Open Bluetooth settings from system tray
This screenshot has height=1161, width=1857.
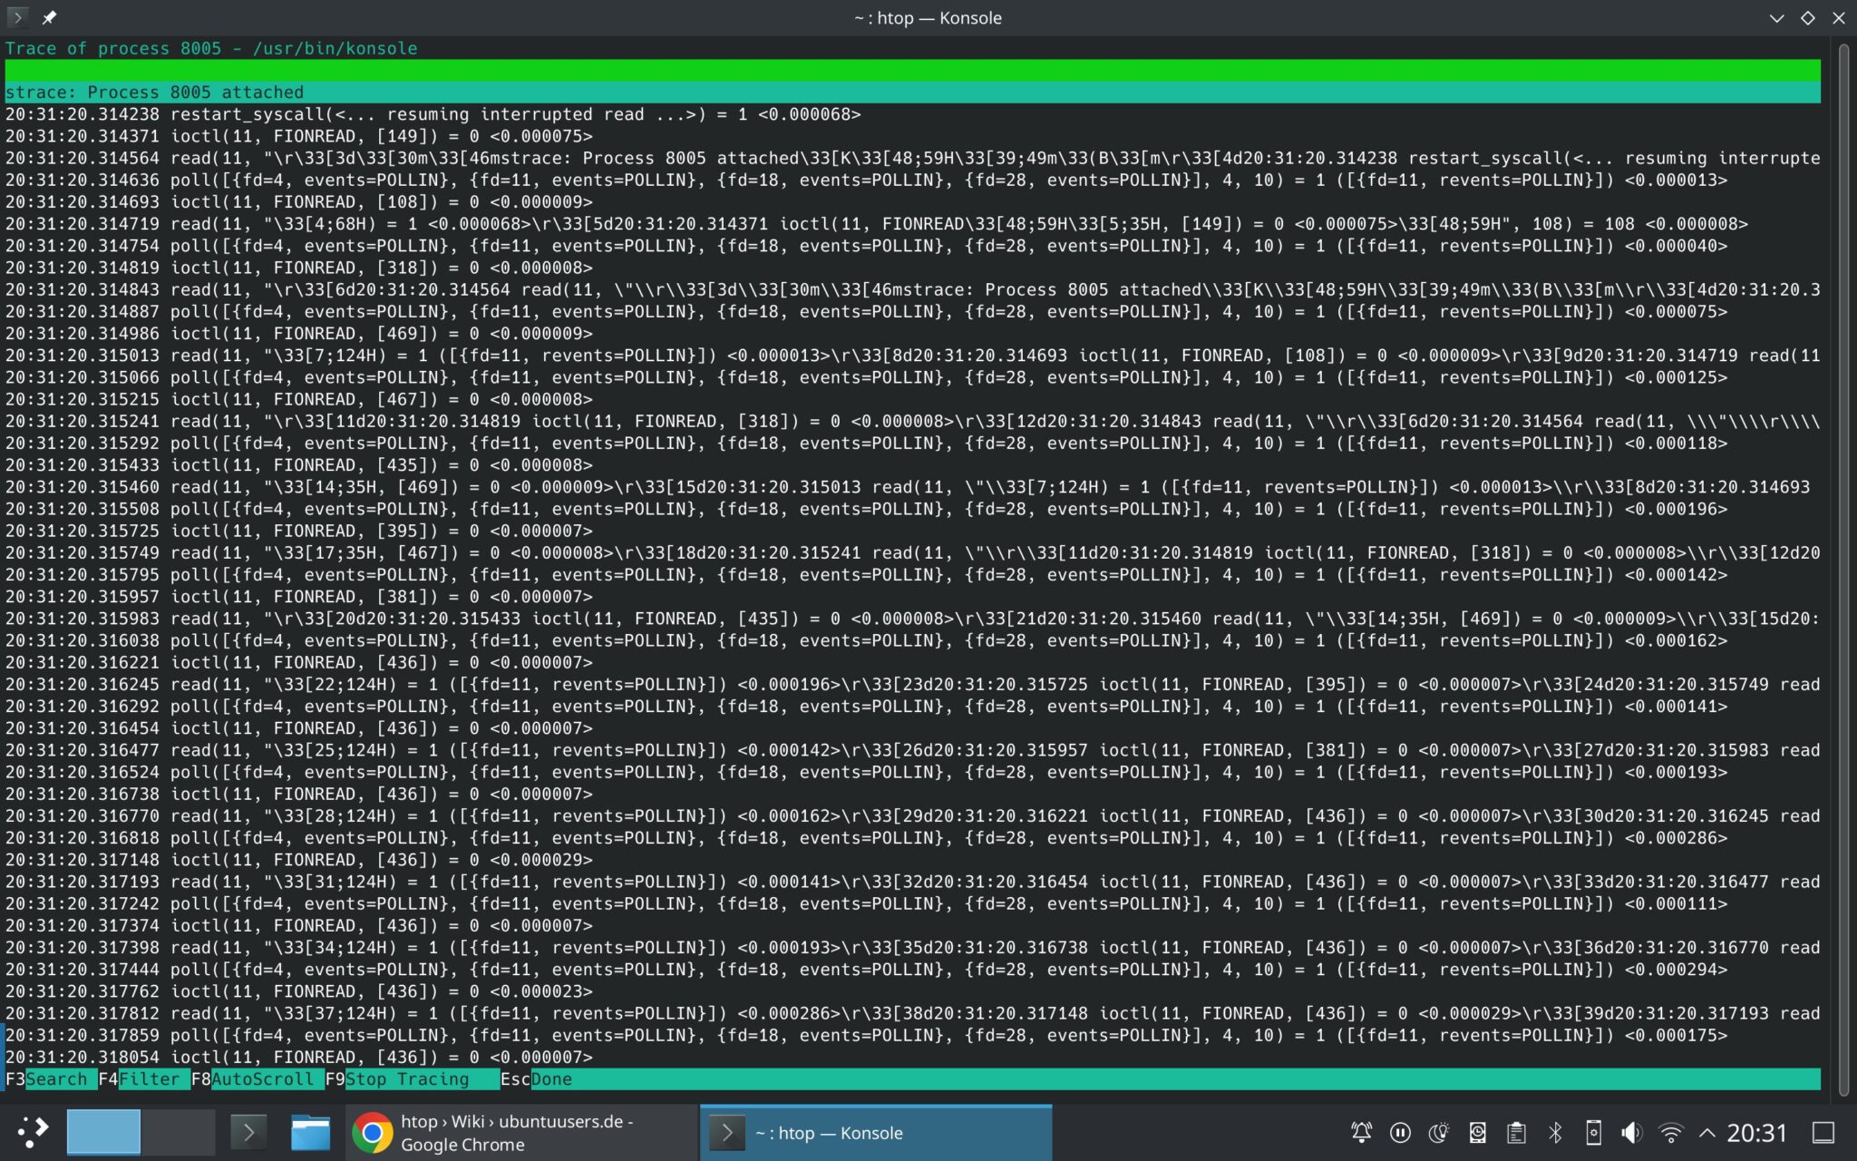1556,1132
